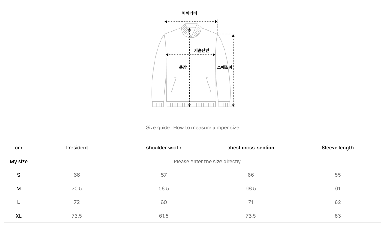Click the cm unit header cell

pos(19,148)
